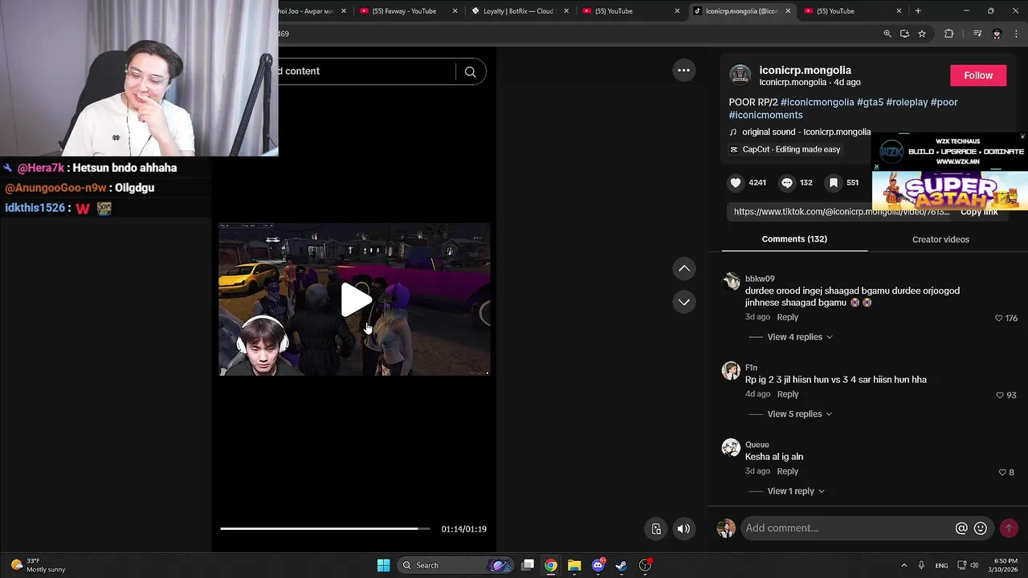Expand View 5 replies

coord(800,414)
